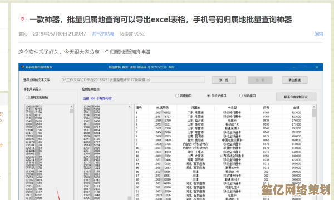The height and width of the screenshot is (200, 334).
Task: Click up arrow of the results table scrollbar
Action: (x=314, y=107)
